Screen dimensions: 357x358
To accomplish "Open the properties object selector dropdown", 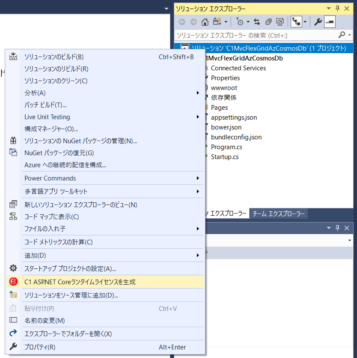I will pyautogui.click(x=349, y=240).
